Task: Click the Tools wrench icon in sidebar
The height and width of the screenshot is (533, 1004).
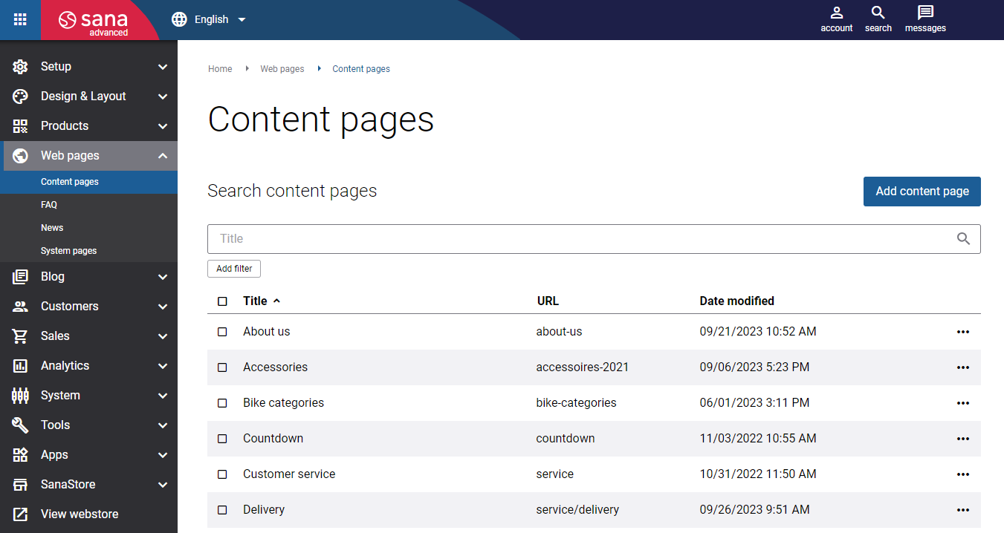Action: click(20, 425)
